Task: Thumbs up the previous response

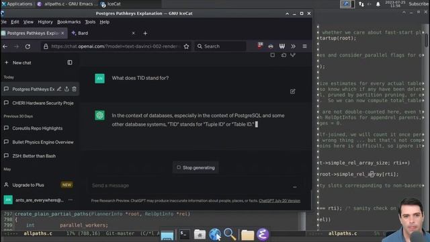Action: (284, 55)
